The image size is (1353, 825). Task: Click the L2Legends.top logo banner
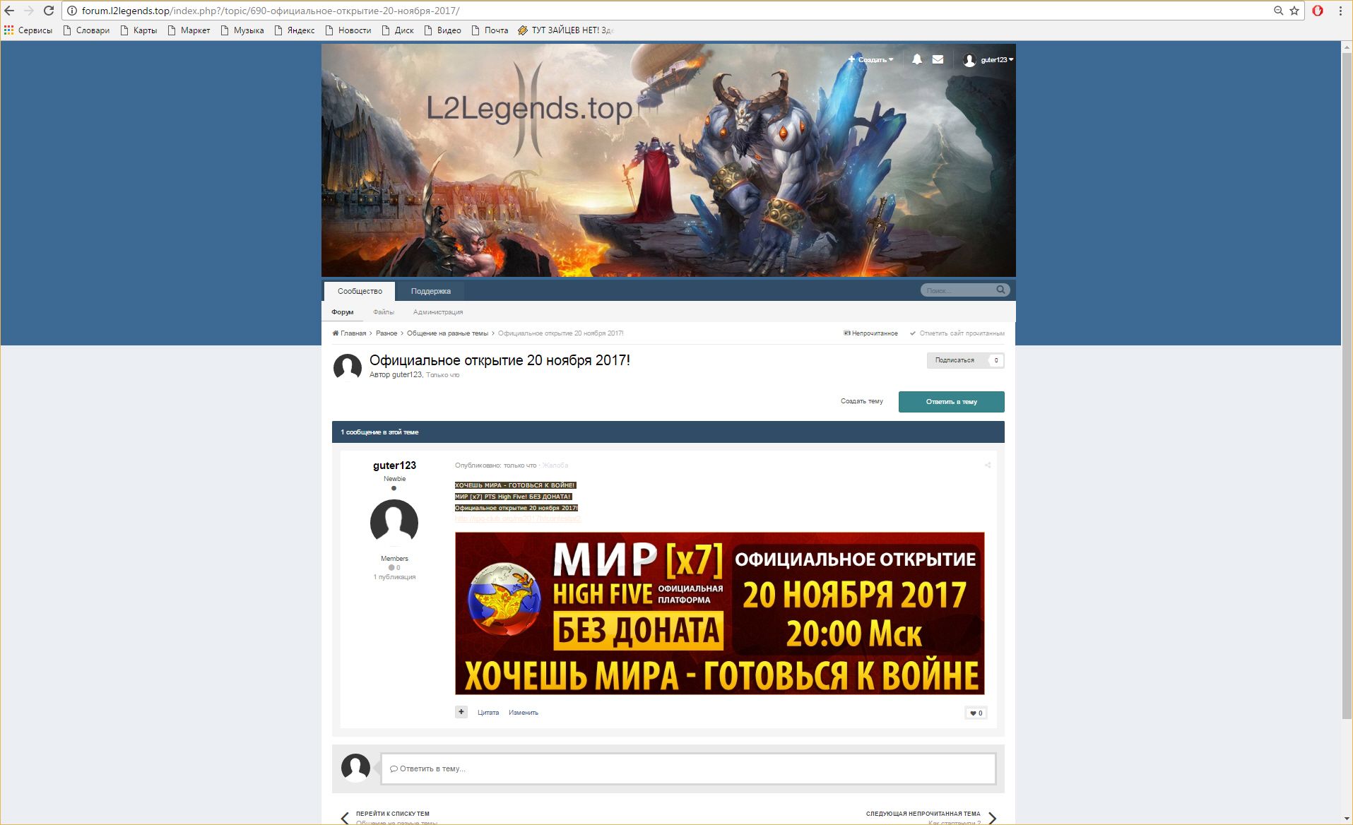pos(530,108)
